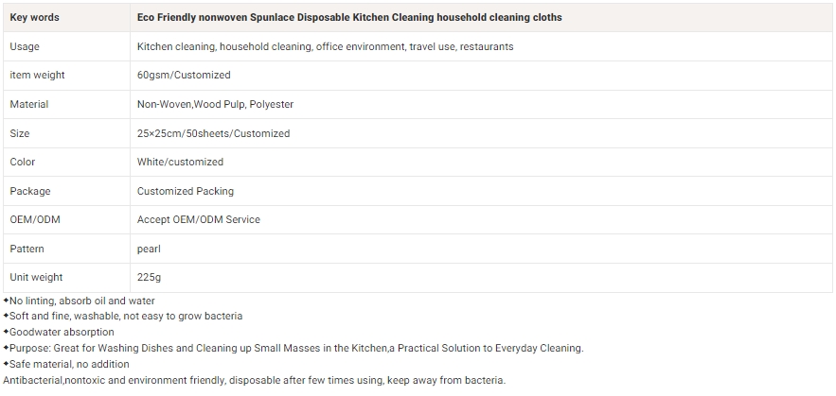Image resolution: width=836 pixels, height=396 pixels.
Task: Click the "Accept OEM/ODM Service" text
Action: [198, 219]
